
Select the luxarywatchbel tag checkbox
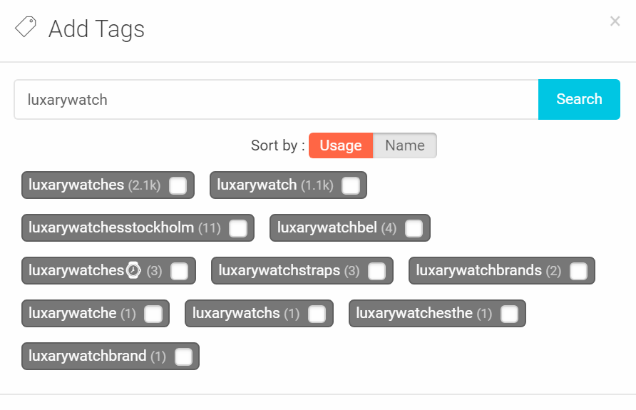point(413,228)
